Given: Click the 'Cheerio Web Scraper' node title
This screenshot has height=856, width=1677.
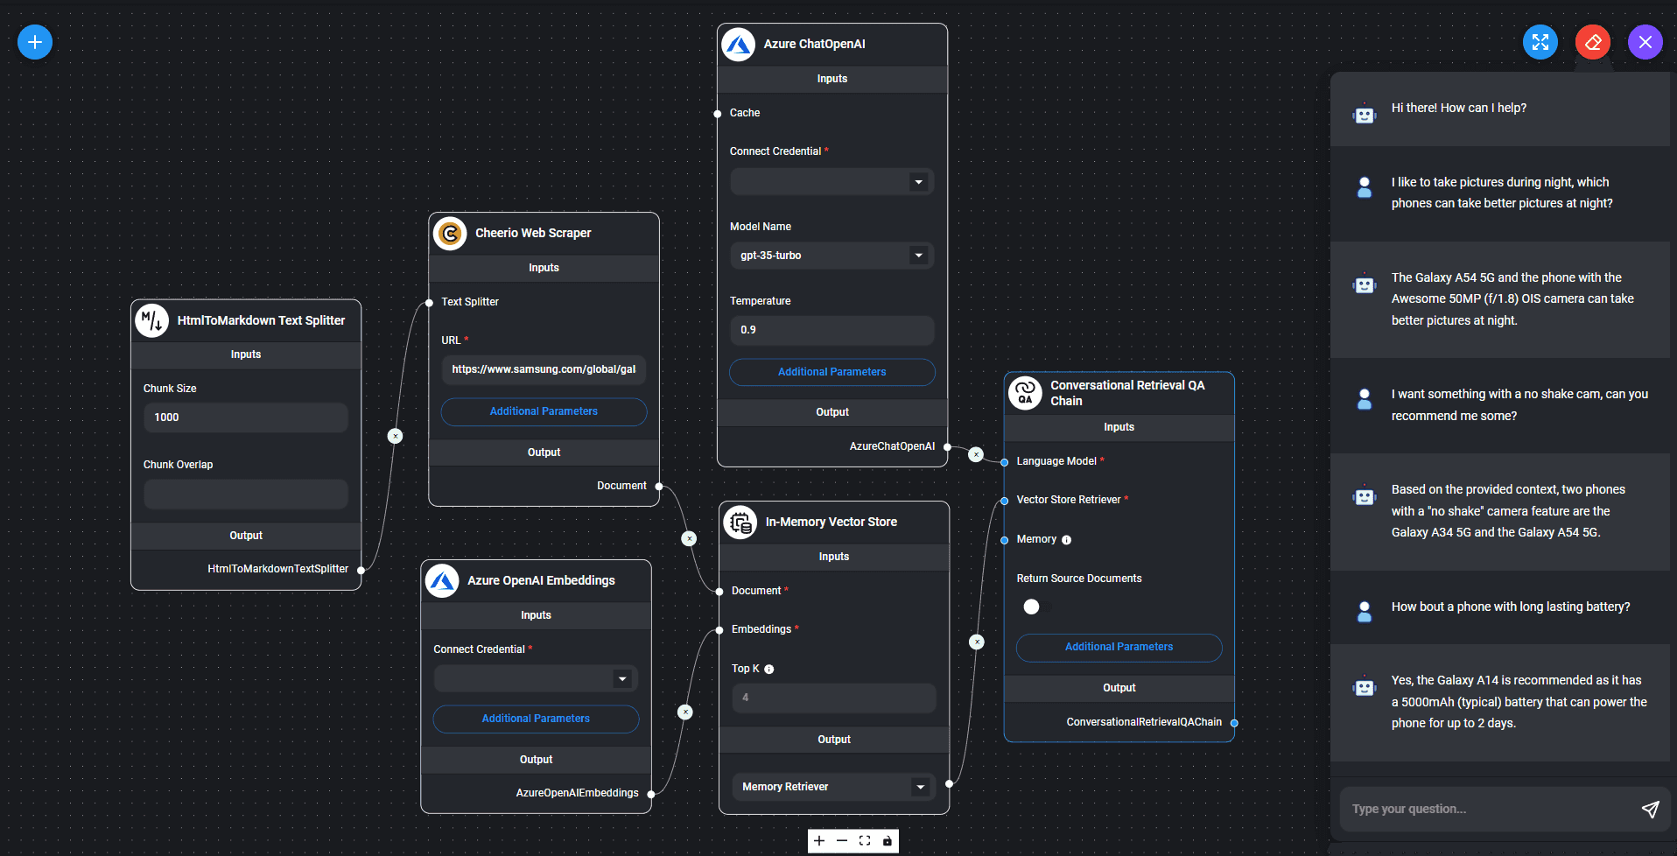Looking at the screenshot, I should (533, 233).
